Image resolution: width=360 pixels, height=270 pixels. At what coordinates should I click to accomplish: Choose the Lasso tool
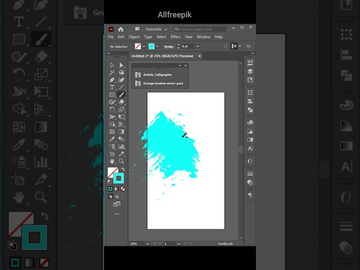coord(121,73)
